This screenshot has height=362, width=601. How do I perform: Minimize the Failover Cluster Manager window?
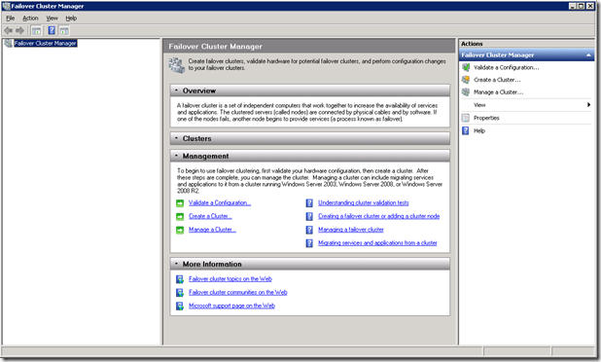(573, 6)
